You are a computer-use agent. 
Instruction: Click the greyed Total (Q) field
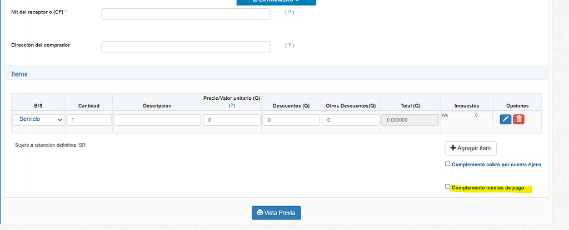[410, 120]
